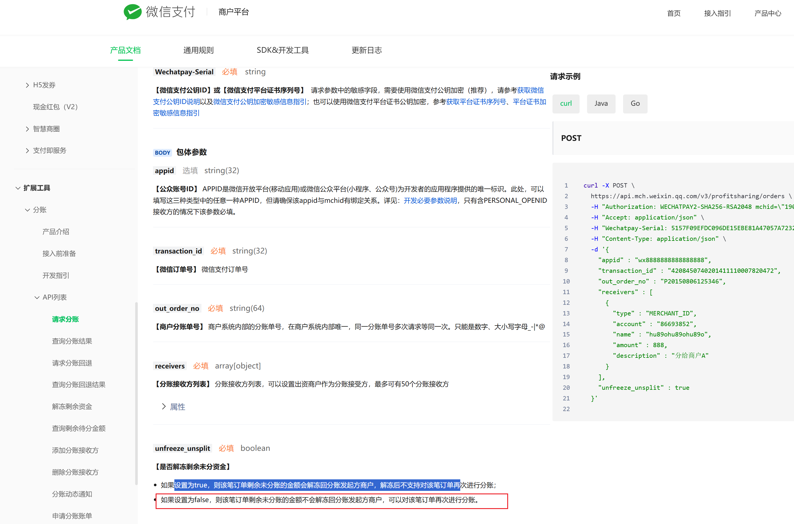Collapse the API列表 chevron

pos(37,297)
